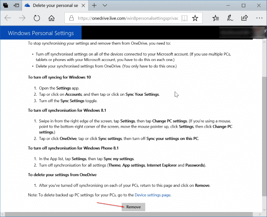This screenshot has width=267, height=217.
Task: View site info via the lock icon
Action: click(71, 18)
